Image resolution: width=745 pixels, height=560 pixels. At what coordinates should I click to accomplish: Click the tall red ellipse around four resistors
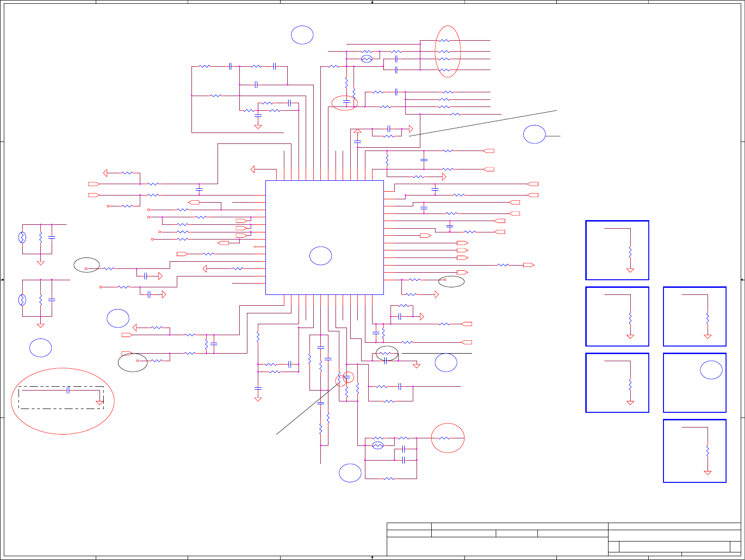click(448, 51)
